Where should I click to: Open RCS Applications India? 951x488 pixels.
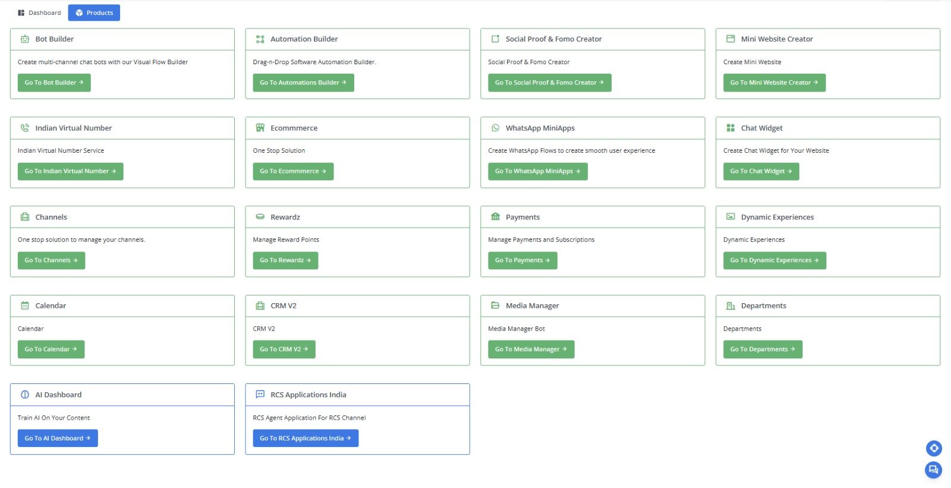point(305,438)
